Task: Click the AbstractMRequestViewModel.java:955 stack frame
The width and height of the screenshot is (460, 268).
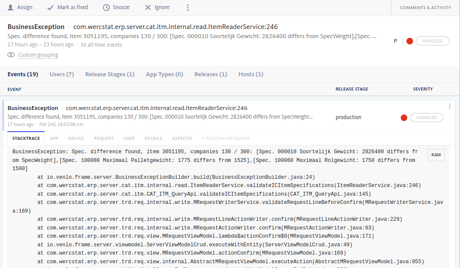Action: click(231, 262)
